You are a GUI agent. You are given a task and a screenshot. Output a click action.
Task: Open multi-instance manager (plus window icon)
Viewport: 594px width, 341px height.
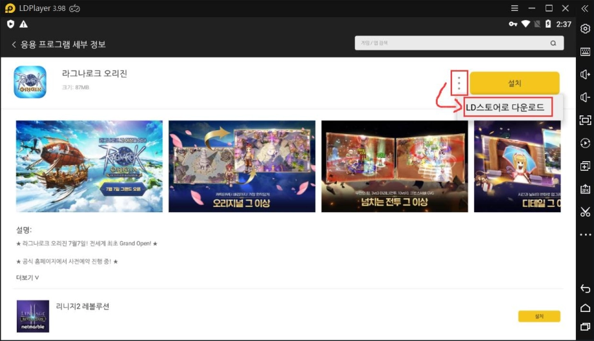point(586,166)
